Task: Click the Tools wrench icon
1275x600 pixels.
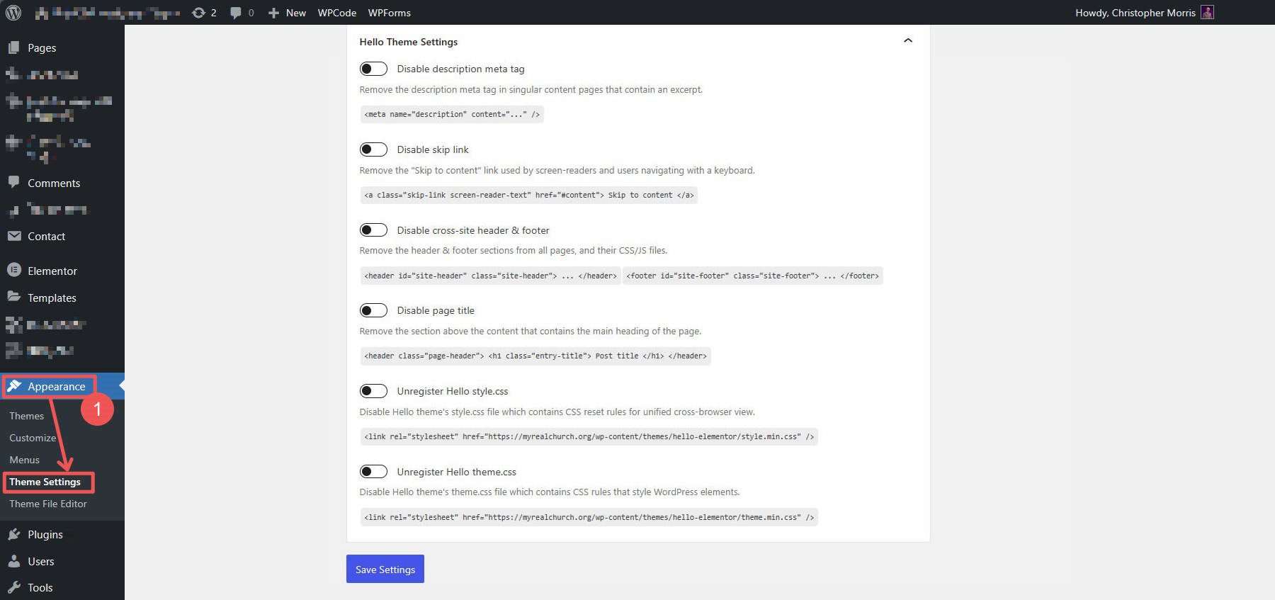Action: (x=14, y=587)
